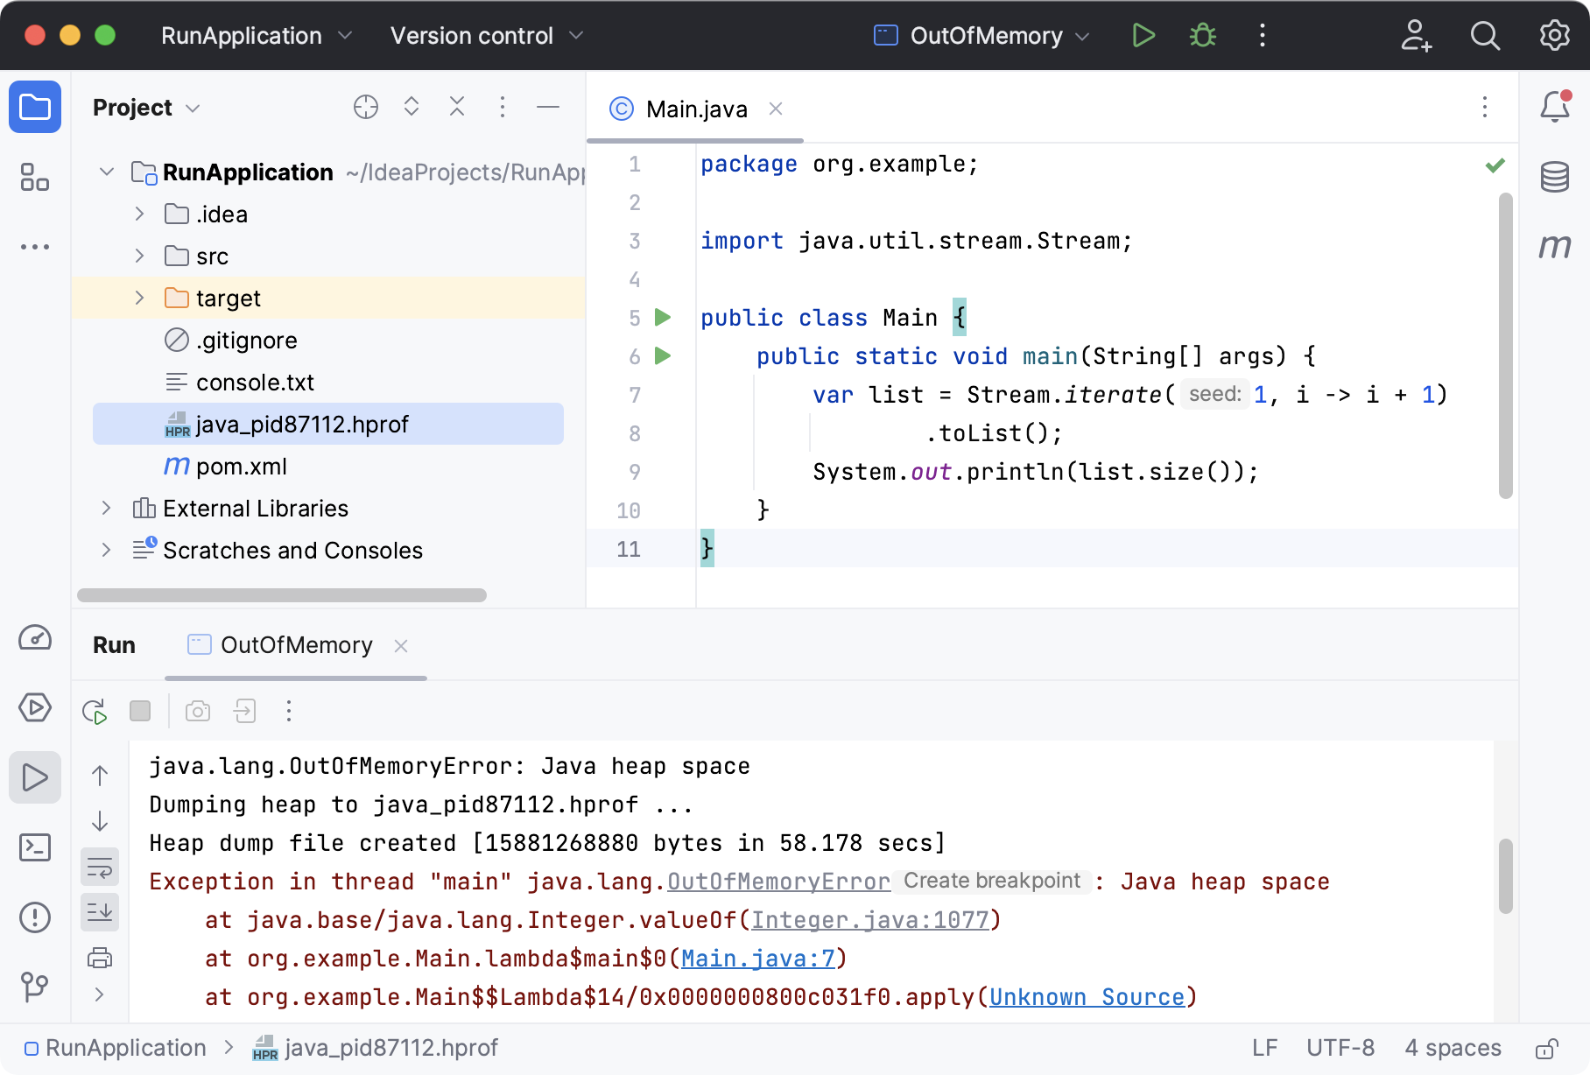This screenshot has height=1075, width=1590.
Task: Open the Project tool window folder icon
Action: [35, 107]
